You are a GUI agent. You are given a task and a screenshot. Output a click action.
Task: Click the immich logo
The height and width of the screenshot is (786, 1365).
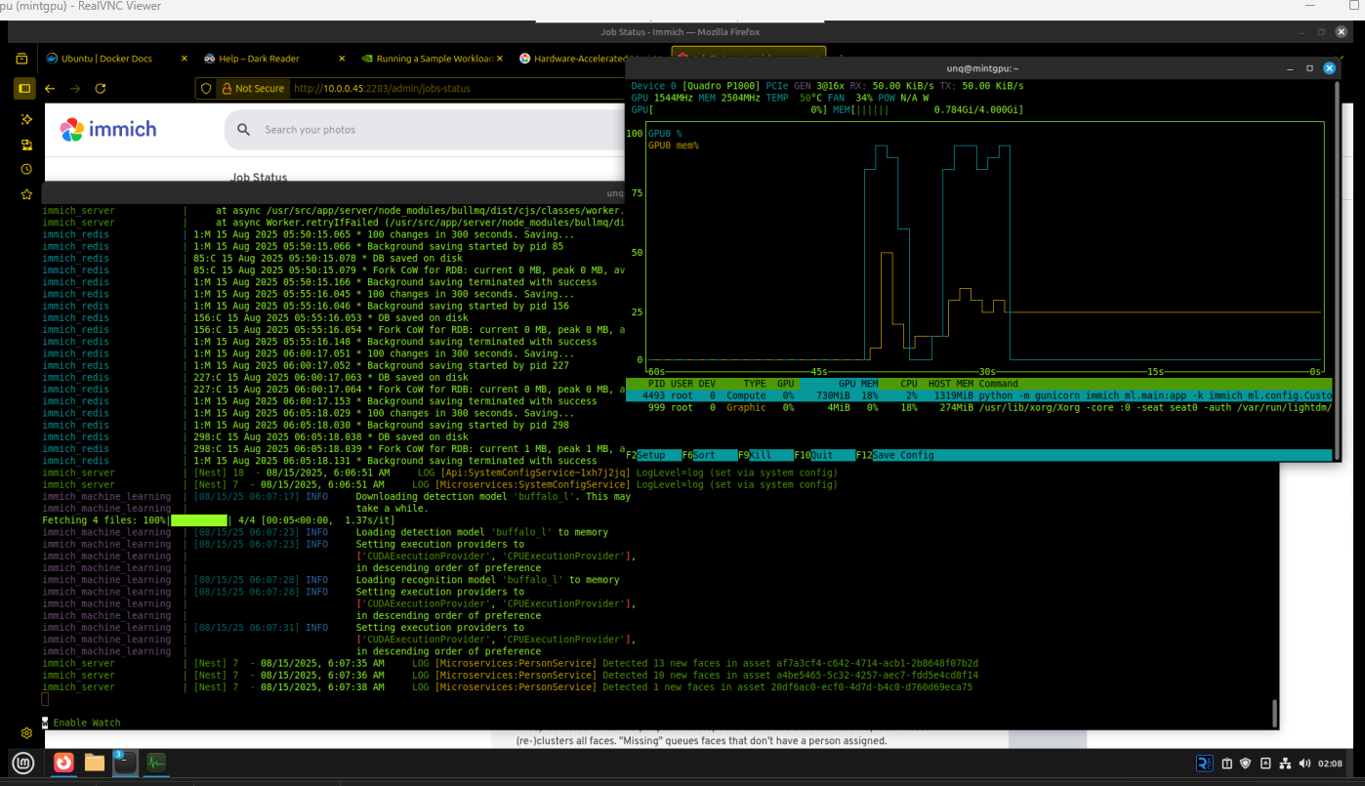click(x=107, y=129)
